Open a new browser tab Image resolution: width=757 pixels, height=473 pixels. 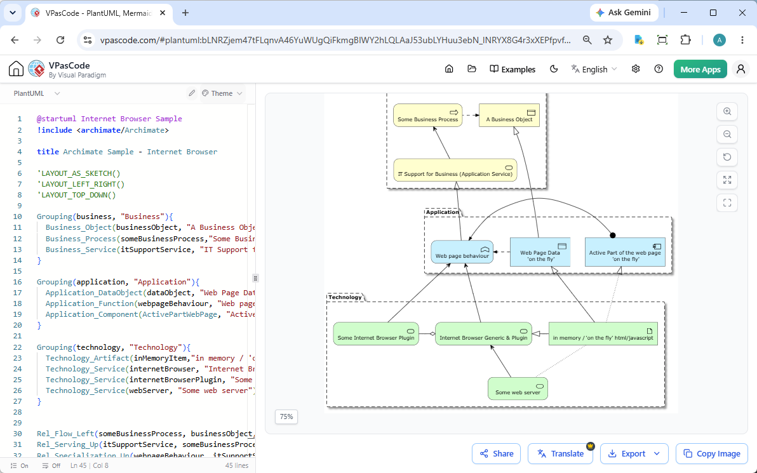tap(185, 13)
